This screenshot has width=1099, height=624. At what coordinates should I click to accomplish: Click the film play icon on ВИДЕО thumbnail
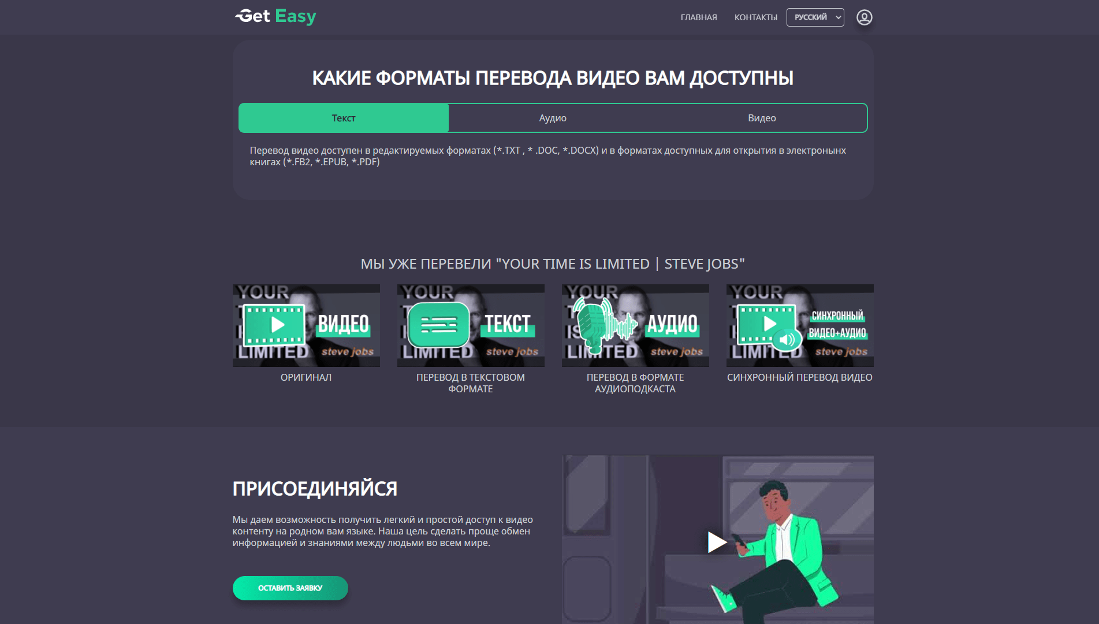click(x=273, y=325)
